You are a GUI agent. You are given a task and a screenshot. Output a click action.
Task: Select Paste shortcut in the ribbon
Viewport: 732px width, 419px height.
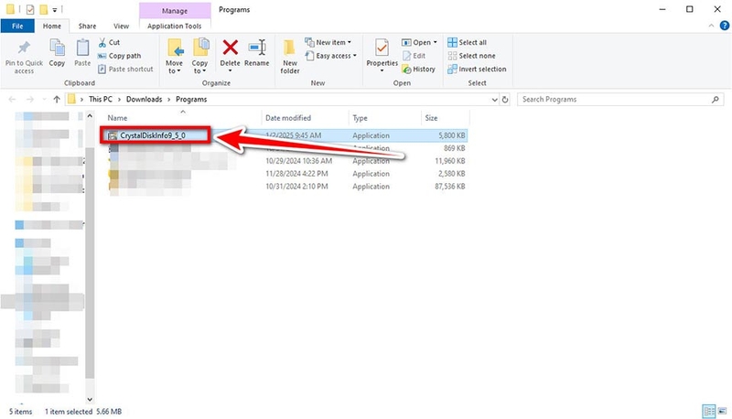point(125,69)
